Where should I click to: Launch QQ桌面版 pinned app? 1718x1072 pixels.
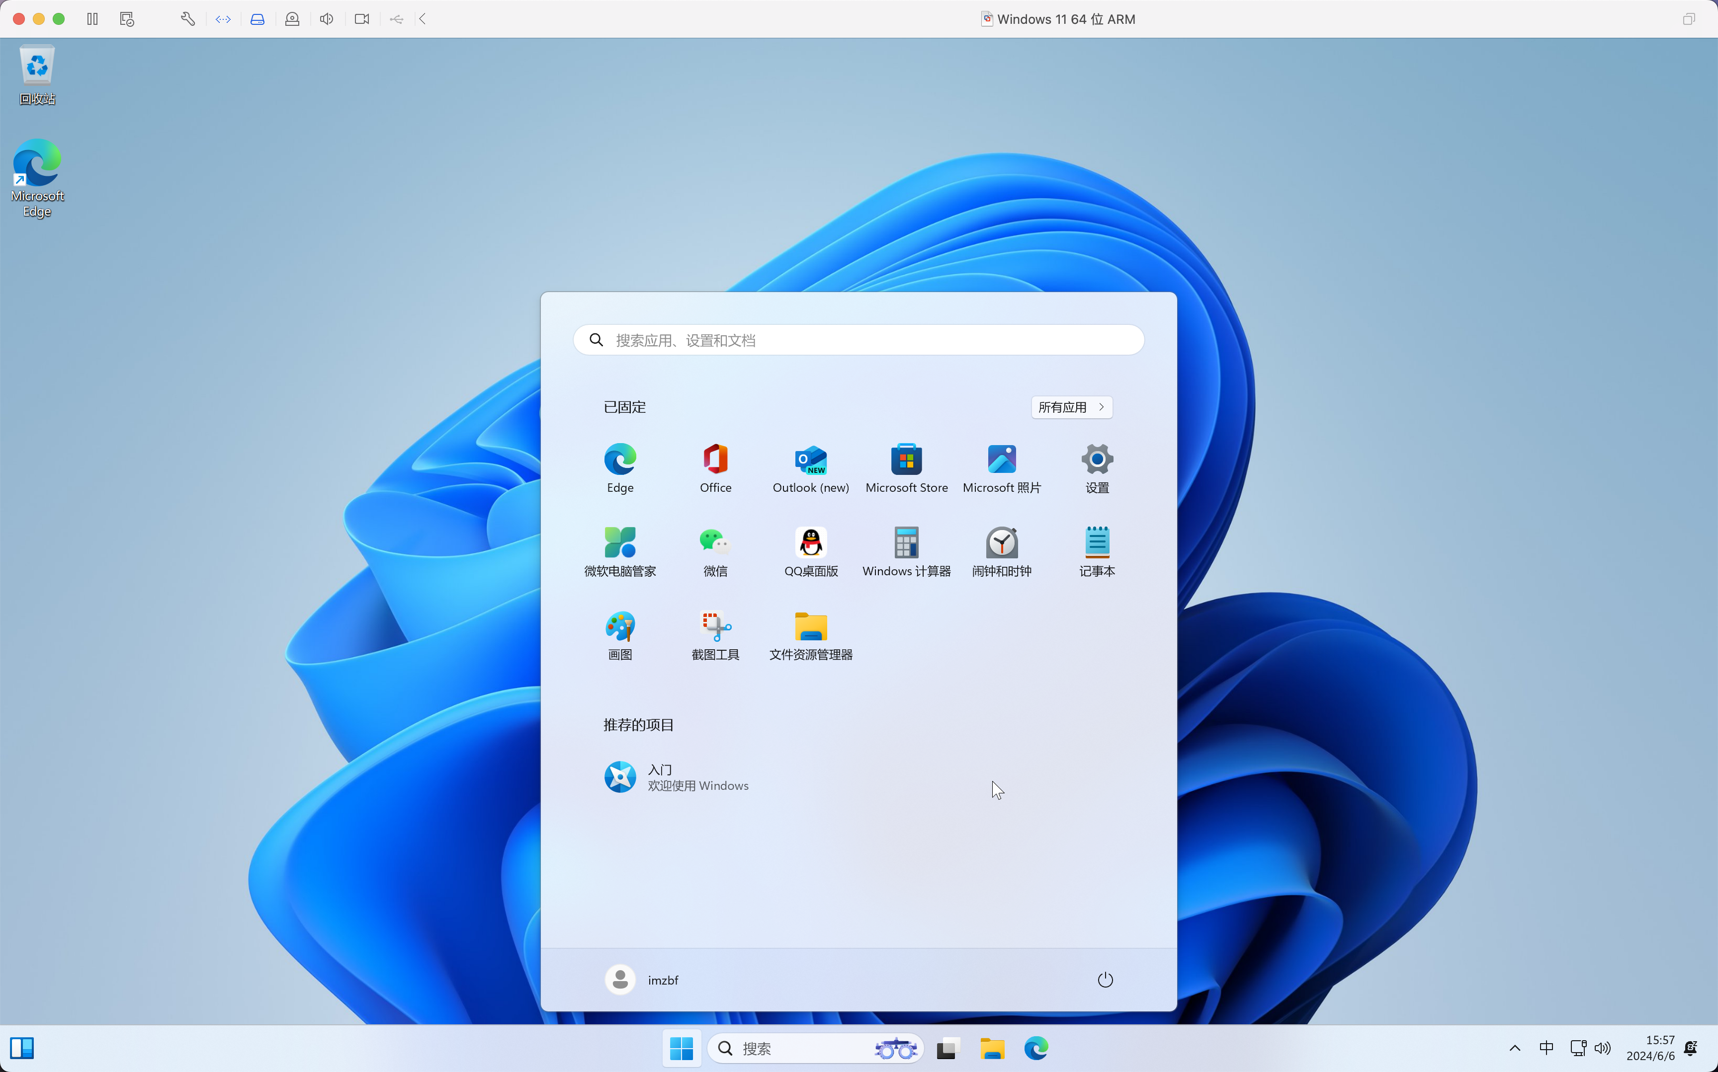pos(811,551)
